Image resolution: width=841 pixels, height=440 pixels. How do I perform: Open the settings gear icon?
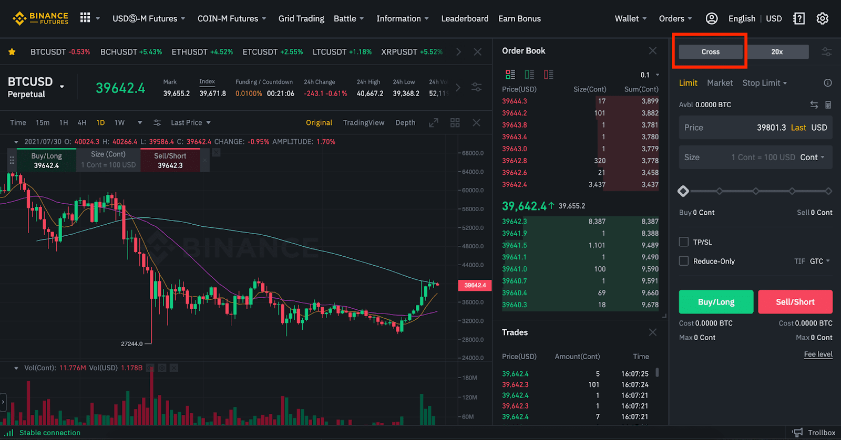click(823, 18)
